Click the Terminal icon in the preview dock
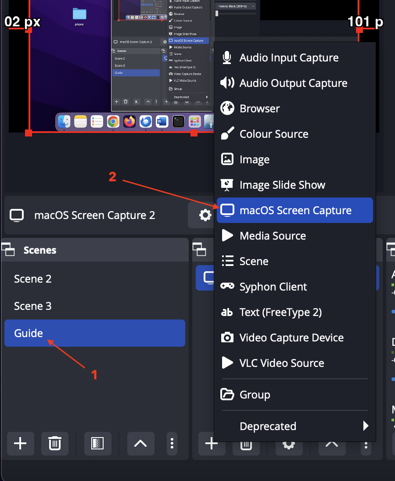 (179, 122)
